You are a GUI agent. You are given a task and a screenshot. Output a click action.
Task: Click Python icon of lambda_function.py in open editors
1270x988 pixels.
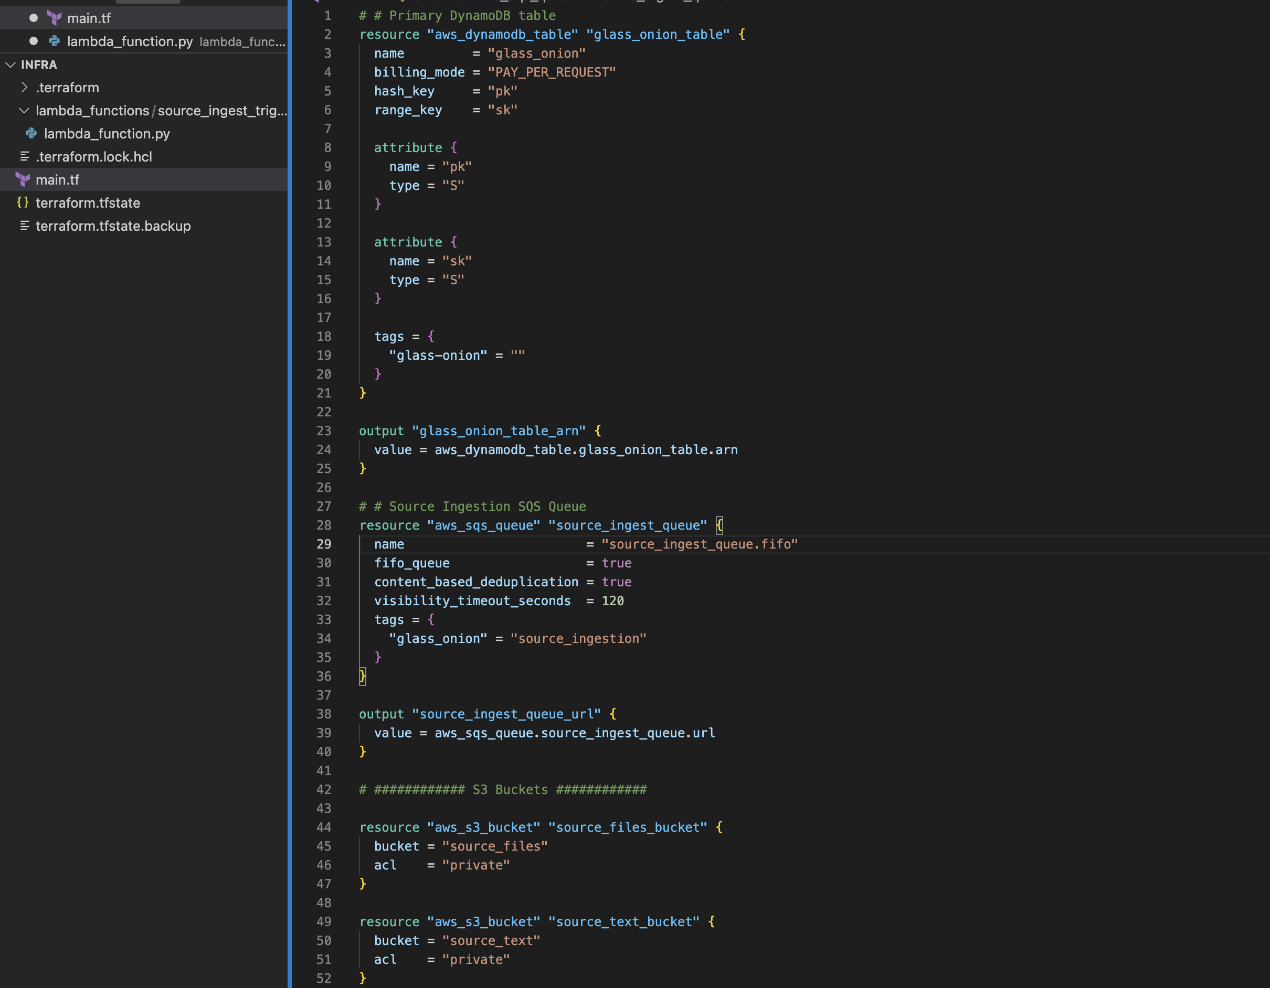(54, 41)
